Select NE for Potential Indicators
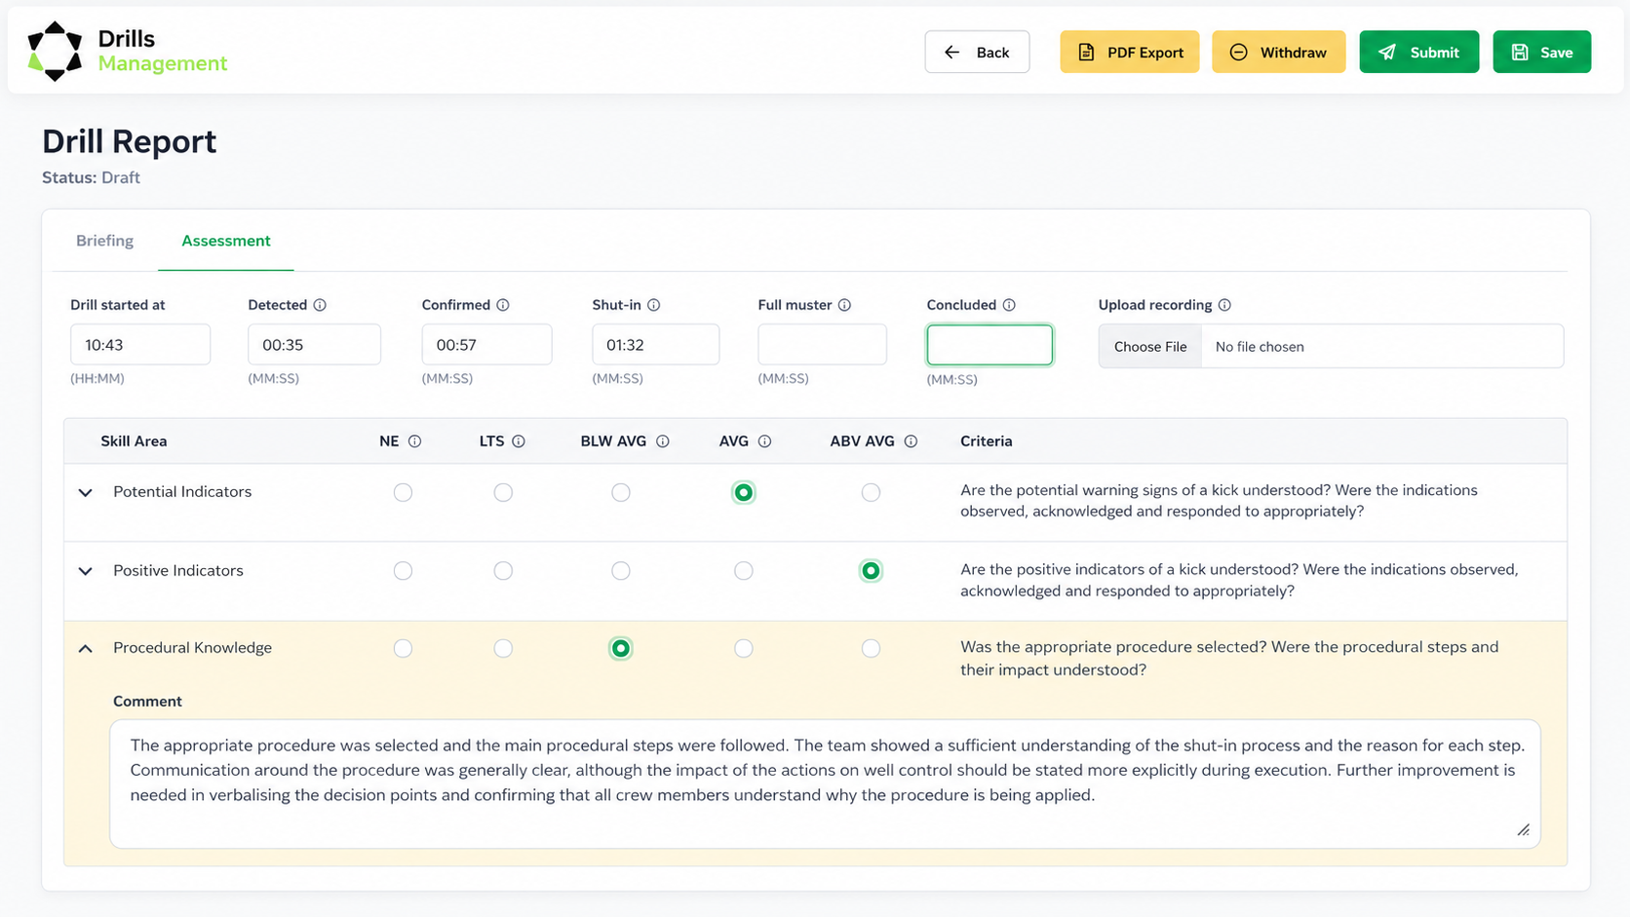The image size is (1630, 917). (x=403, y=492)
